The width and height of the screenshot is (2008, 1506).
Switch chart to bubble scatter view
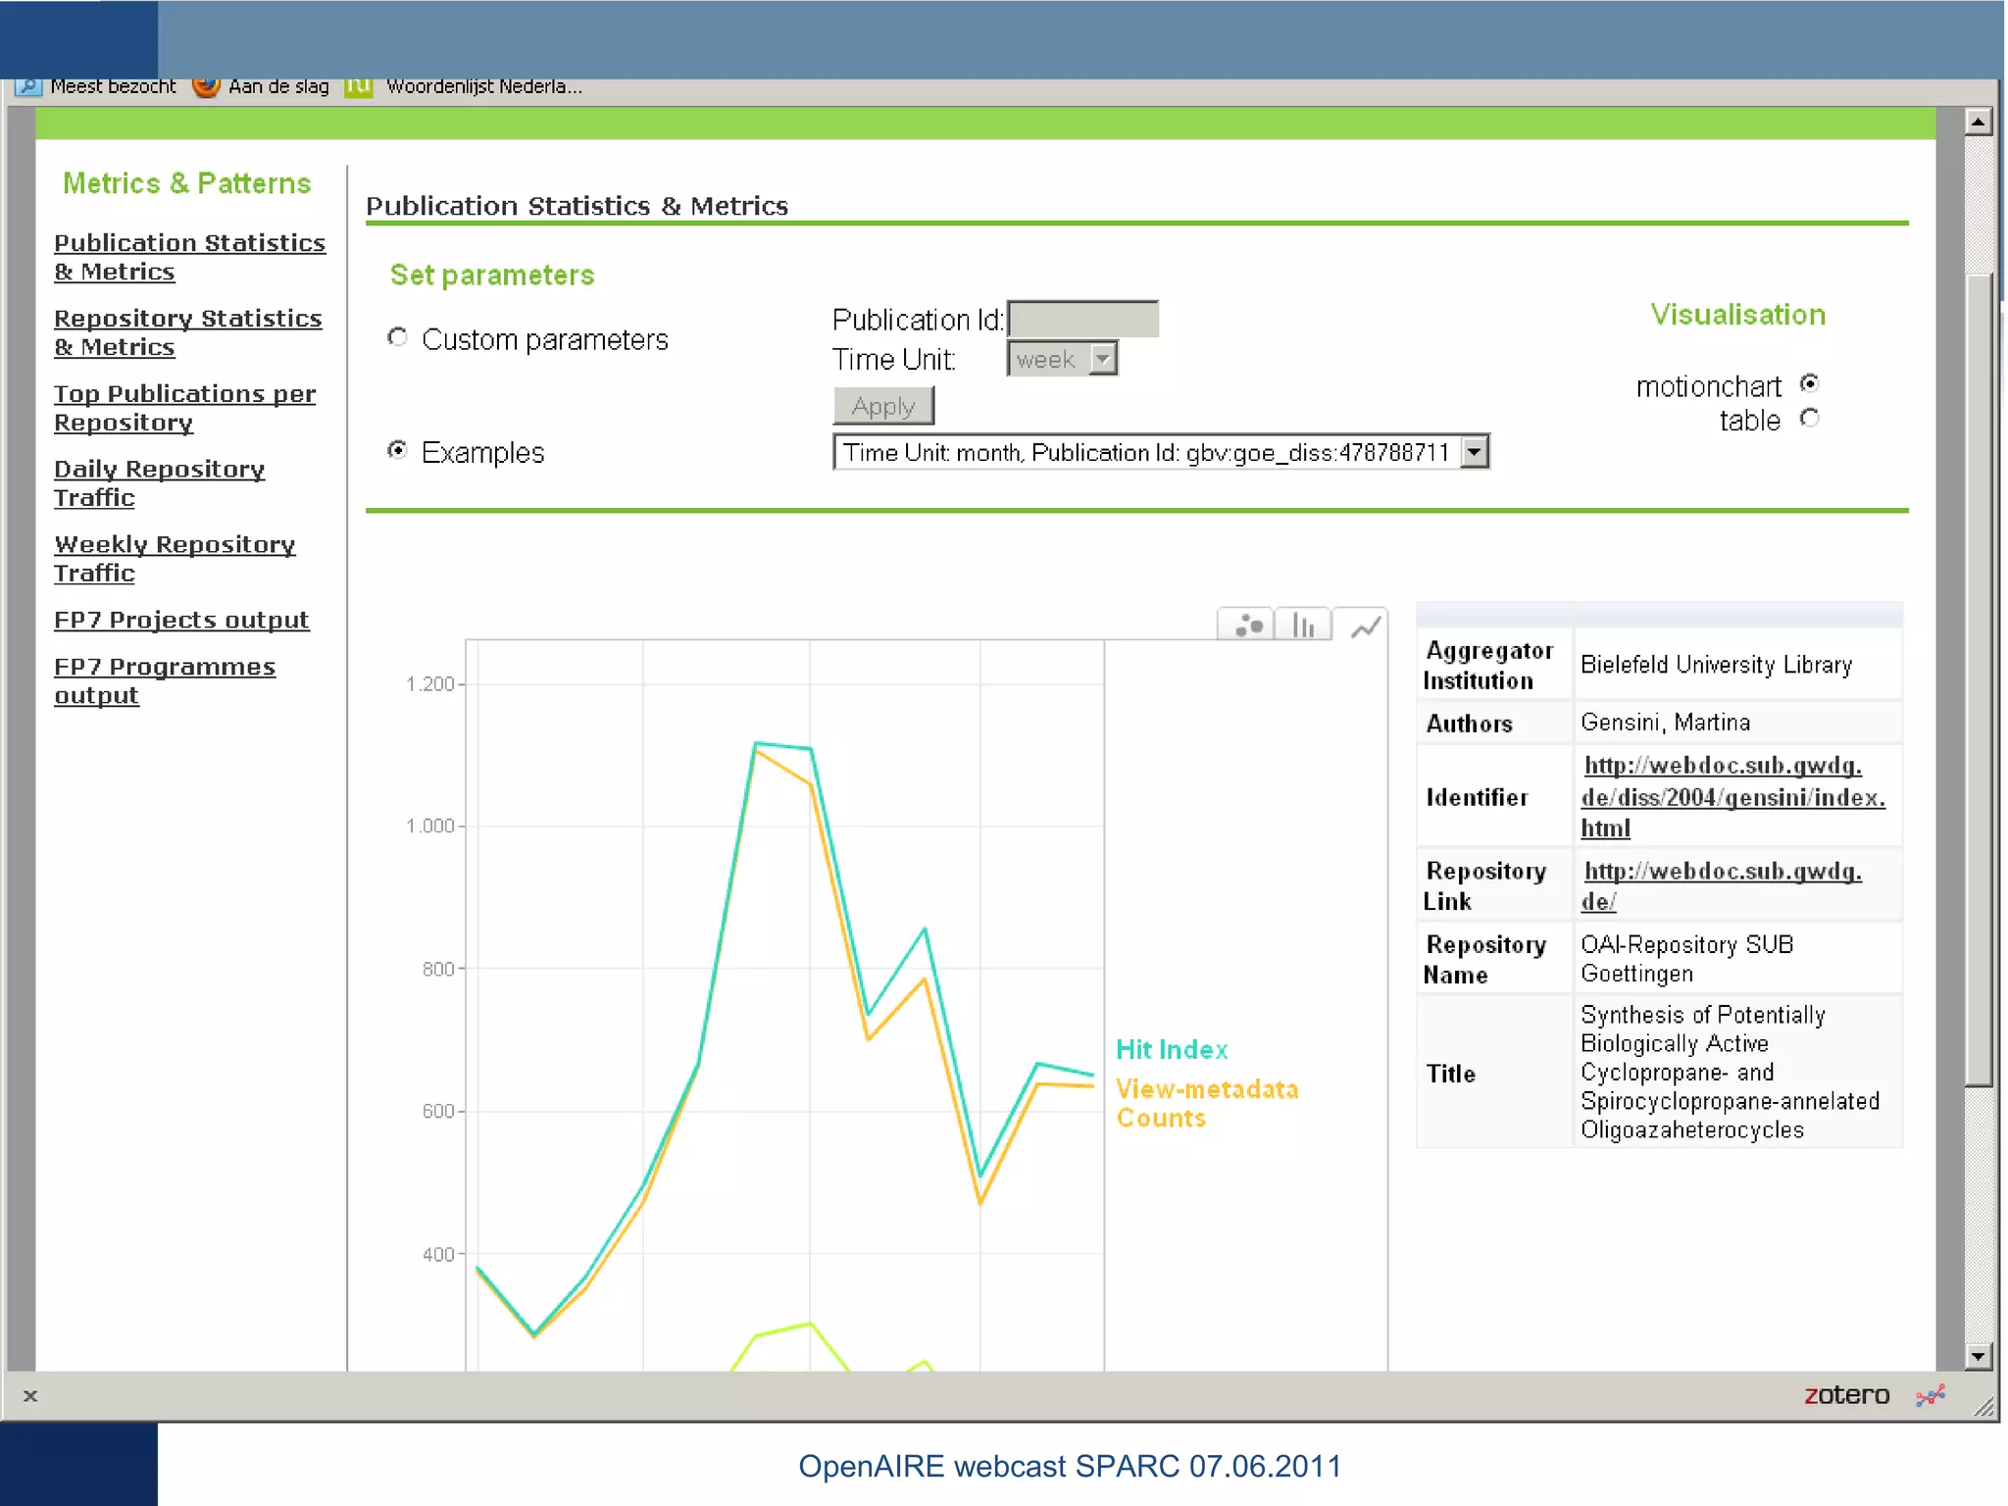(1245, 625)
